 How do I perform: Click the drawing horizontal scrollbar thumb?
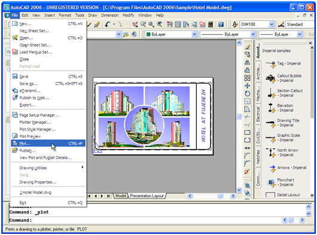click(220, 196)
